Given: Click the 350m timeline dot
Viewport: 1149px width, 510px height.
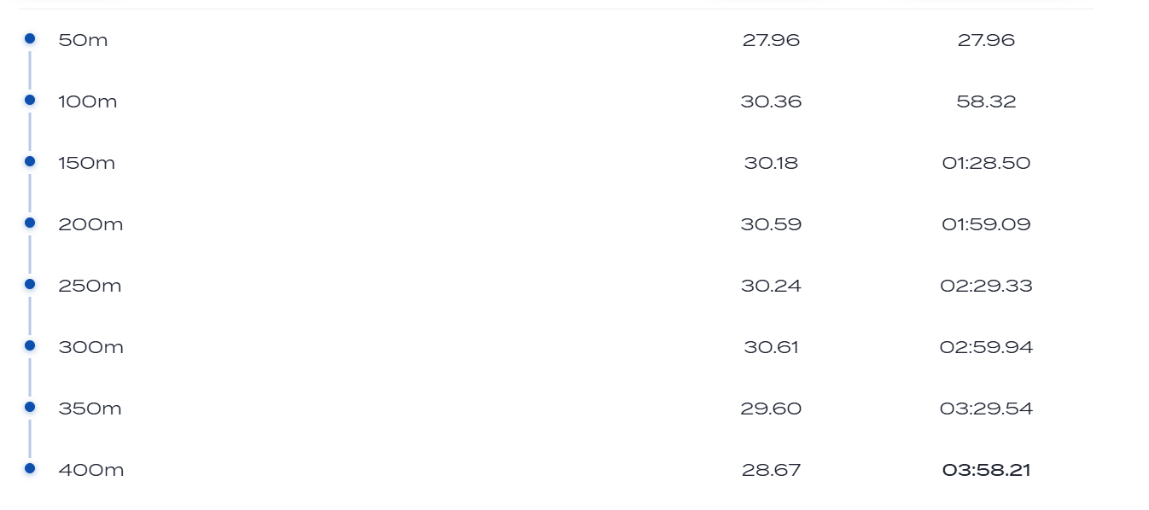Looking at the screenshot, I should pyautogui.click(x=30, y=407).
